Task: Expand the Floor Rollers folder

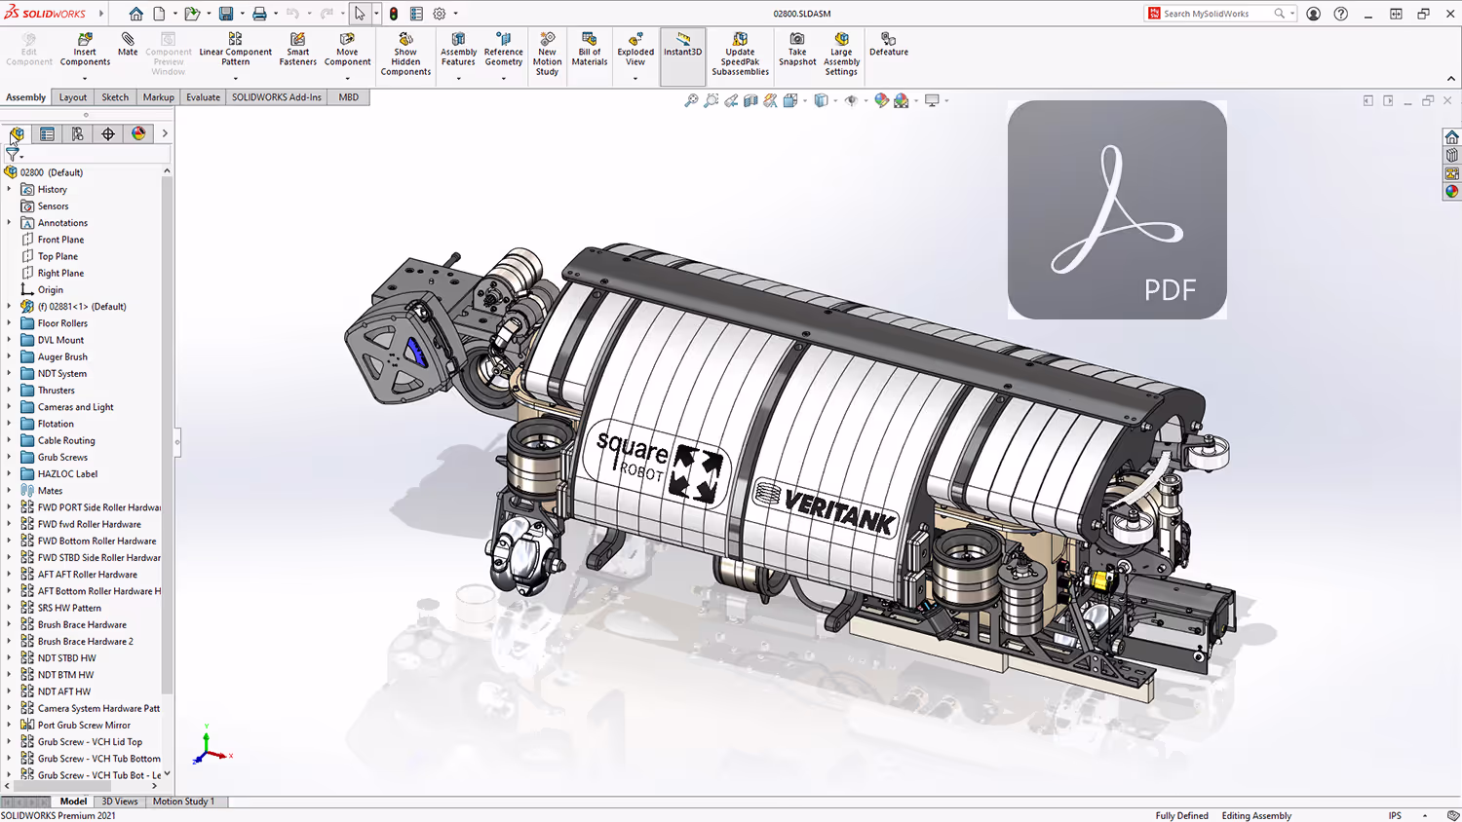Action: point(9,323)
